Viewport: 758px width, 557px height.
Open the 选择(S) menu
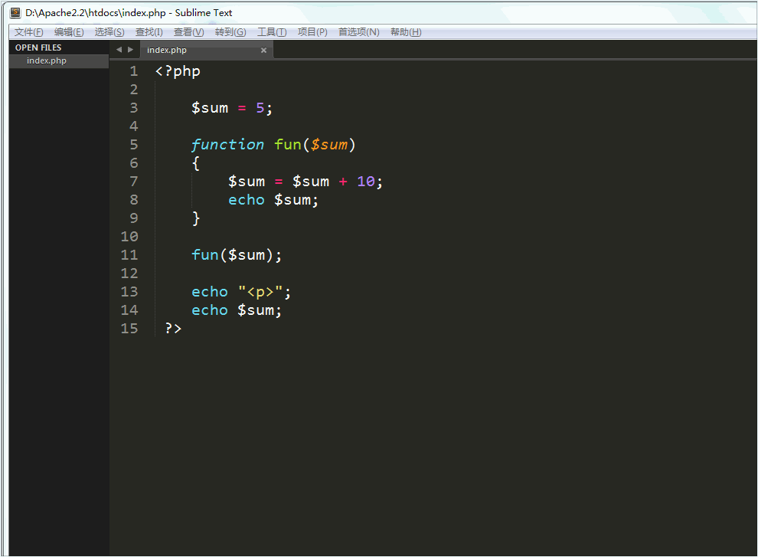(x=109, y=32)
